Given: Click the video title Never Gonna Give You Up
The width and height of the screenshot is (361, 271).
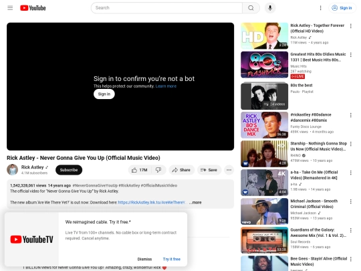Looking at the screenshot, I should pos(84,158).
